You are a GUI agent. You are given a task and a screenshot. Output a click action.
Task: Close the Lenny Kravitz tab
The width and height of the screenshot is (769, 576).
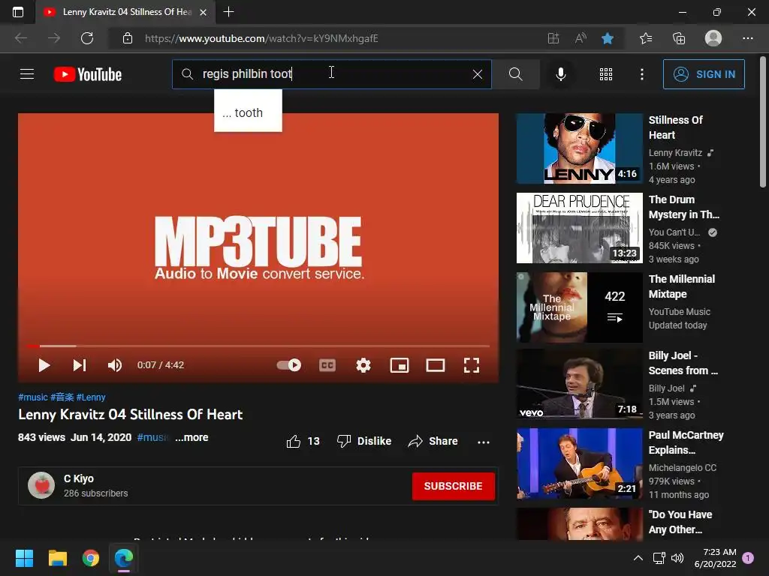click(x=203, y=12)
